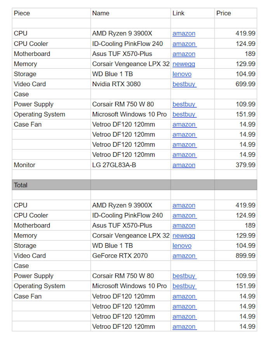Select the 109.99 price above the Total row
This screenshot has width=264, height=343.
click(236, 104)
